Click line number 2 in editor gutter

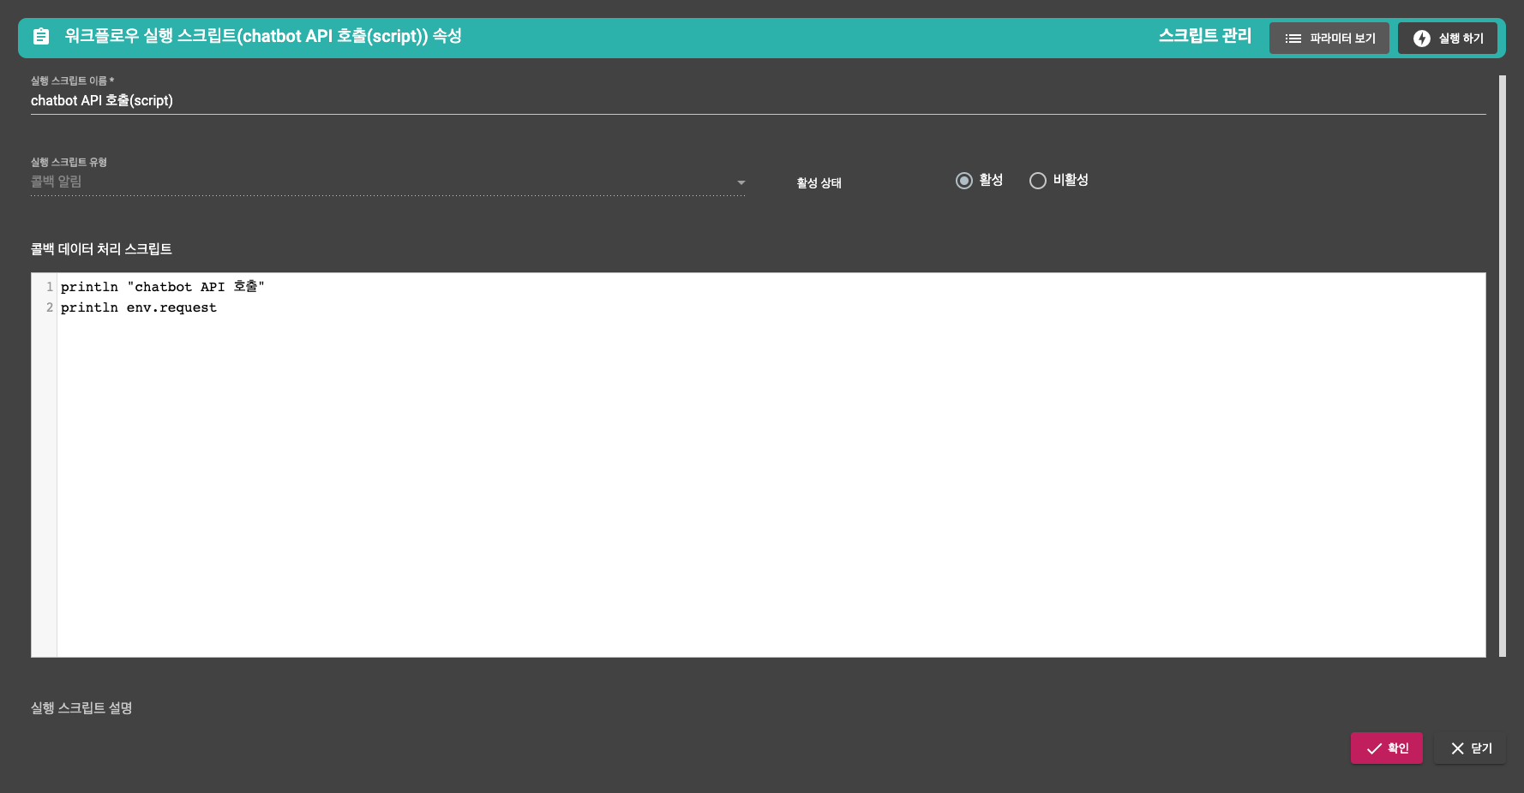(x=50, y=307)
